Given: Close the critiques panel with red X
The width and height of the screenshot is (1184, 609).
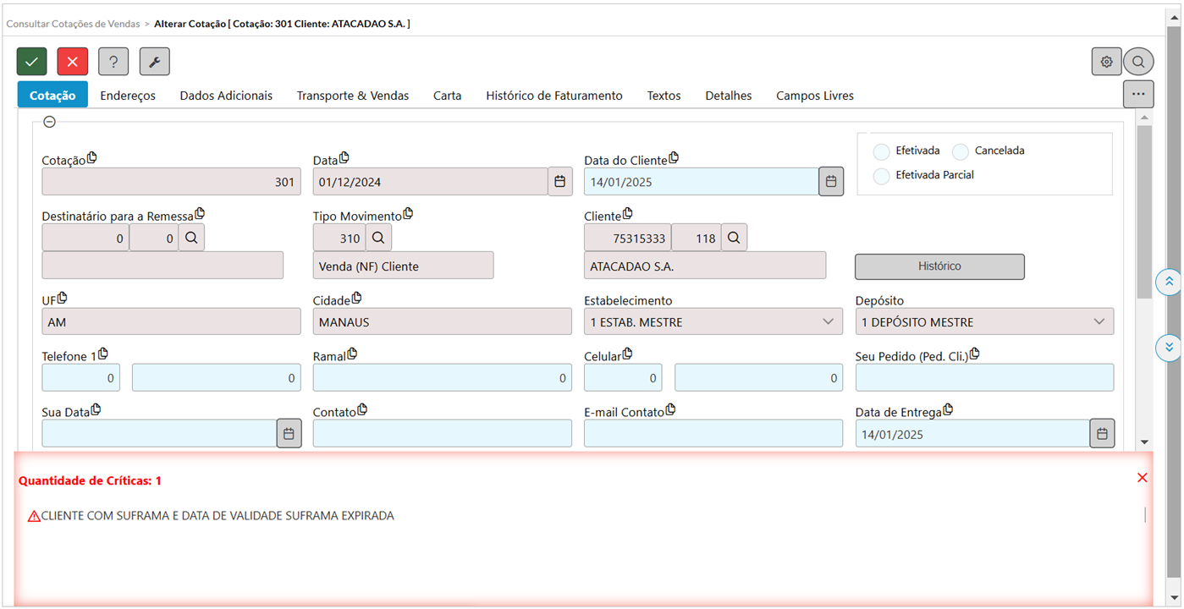Looking at the screenshot, I should [x=1143, y=478].
